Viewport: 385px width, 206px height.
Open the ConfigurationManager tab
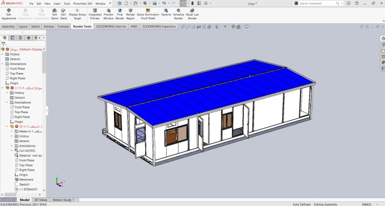click(20, 38)
